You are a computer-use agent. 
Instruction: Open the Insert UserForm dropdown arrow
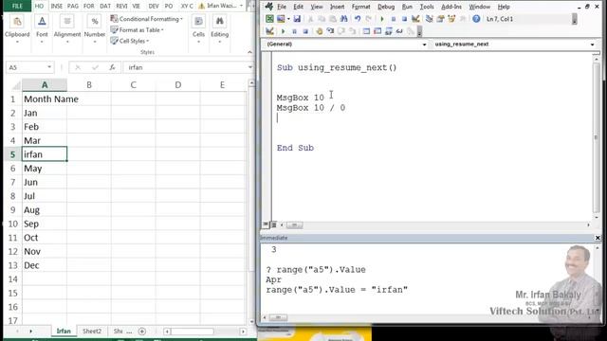pyautogui.click(x=288, y=19)
